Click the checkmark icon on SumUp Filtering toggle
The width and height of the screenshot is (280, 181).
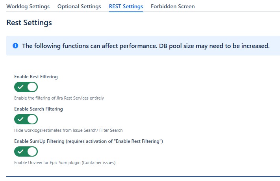[20, 151]
